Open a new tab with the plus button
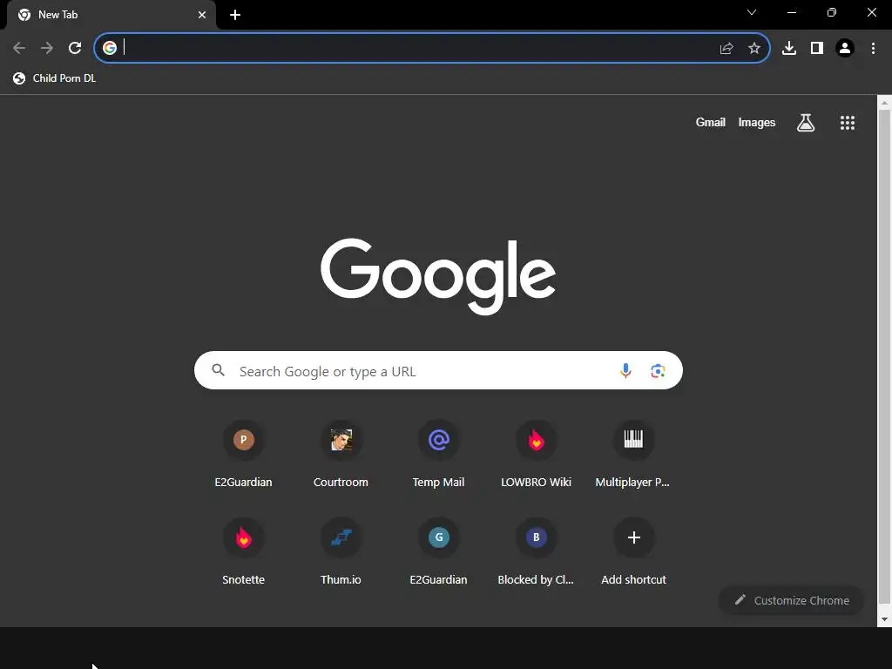 (x=235, y=15)
